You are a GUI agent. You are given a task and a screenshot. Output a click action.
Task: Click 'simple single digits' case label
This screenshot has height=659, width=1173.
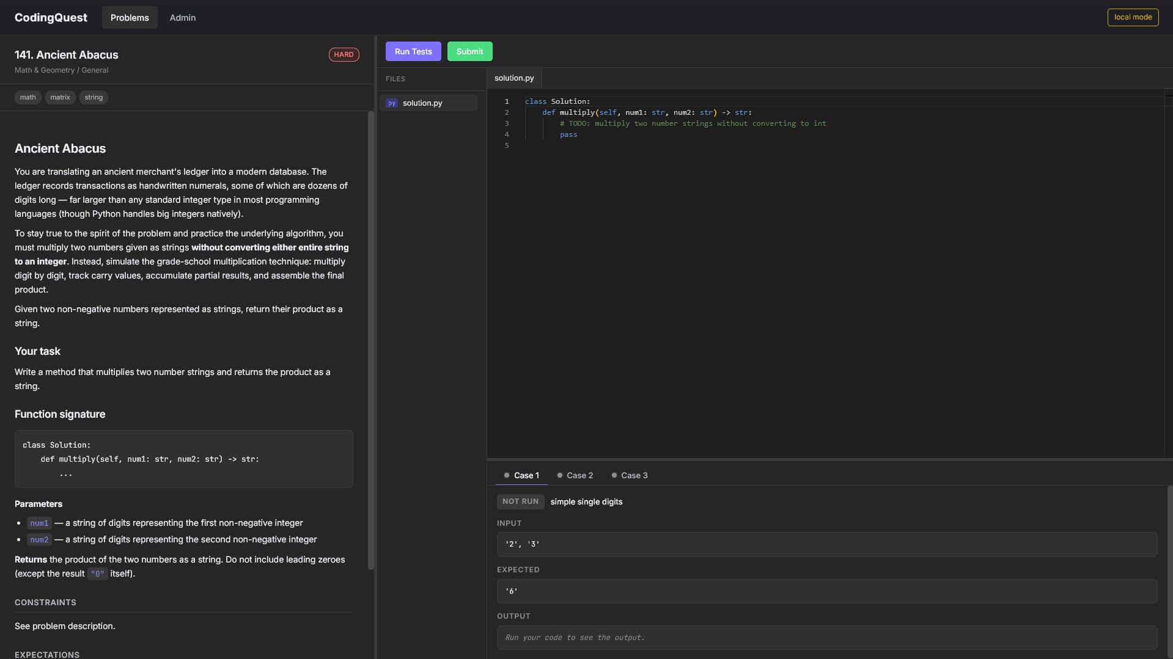586,501
